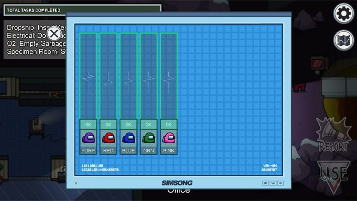Click the GRN name label
This screenshot has width=357, height=201.
(x=149, y=151)
